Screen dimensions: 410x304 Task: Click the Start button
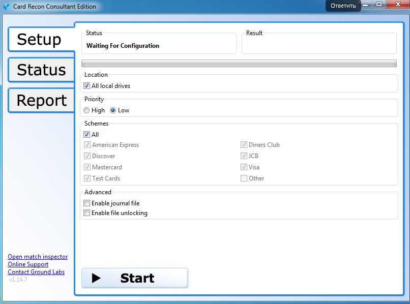tap(134, 278)
